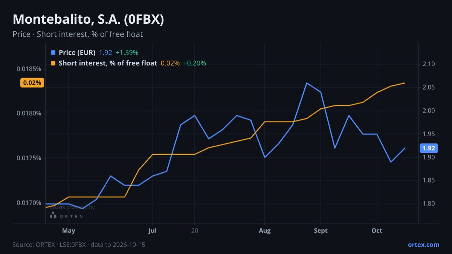Click the 0.0180% left axis label
The height and width of the screenshot is (254, 452).
[29, 113]
